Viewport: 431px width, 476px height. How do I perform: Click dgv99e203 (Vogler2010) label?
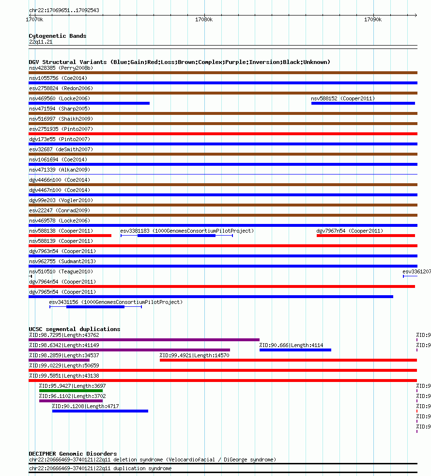61,200
